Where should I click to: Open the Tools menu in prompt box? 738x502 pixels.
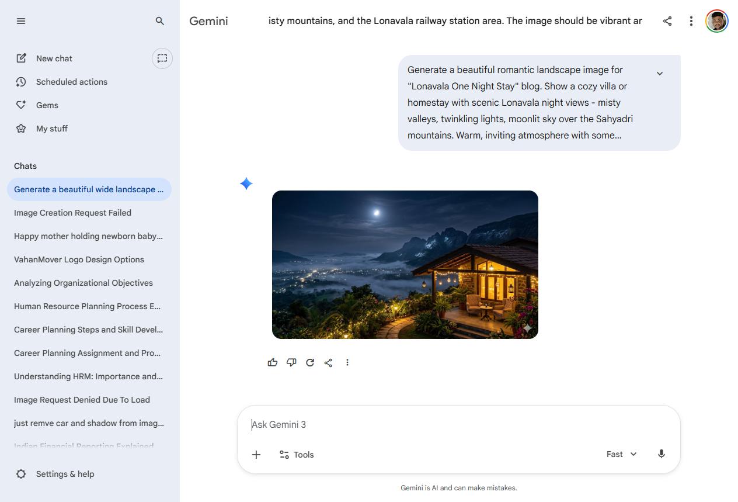tap(297, 455)
